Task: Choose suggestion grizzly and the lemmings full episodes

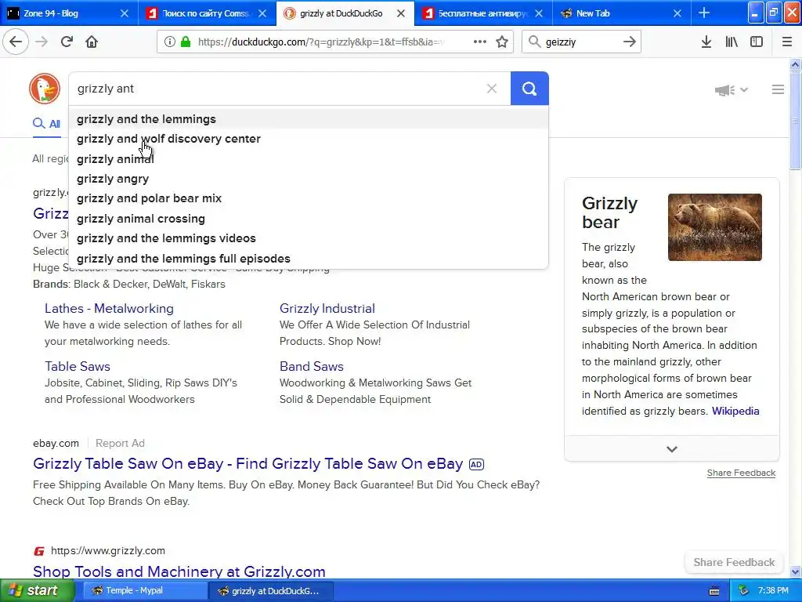Action: coord(309,259)
